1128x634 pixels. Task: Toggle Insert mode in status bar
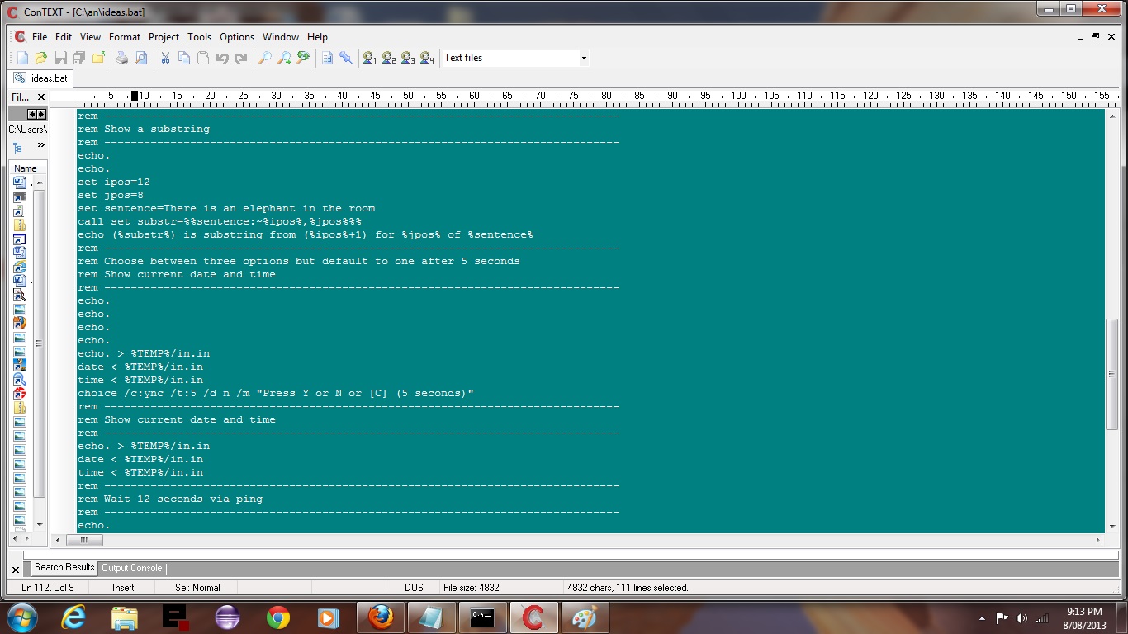(123, 588)
